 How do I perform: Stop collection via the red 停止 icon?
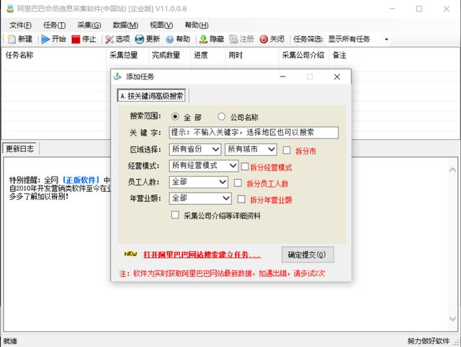pyautogui.click(x=76, y=39)
